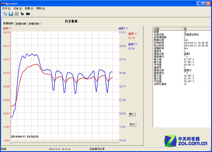The image size is (212, 152).
Task: Click the 就绪 status bar text
Action: click(x=4, y=149)
